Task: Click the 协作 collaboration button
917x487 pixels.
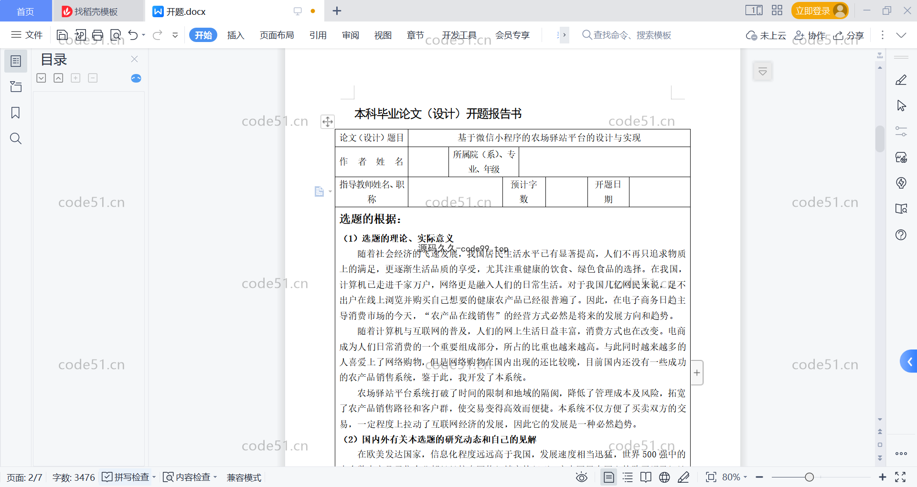Action: coord(810,35)
